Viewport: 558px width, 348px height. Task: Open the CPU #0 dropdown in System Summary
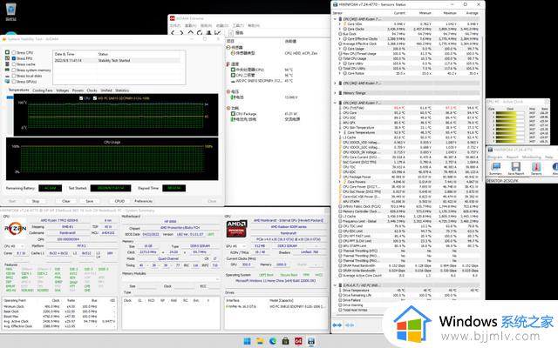[14, 246]
